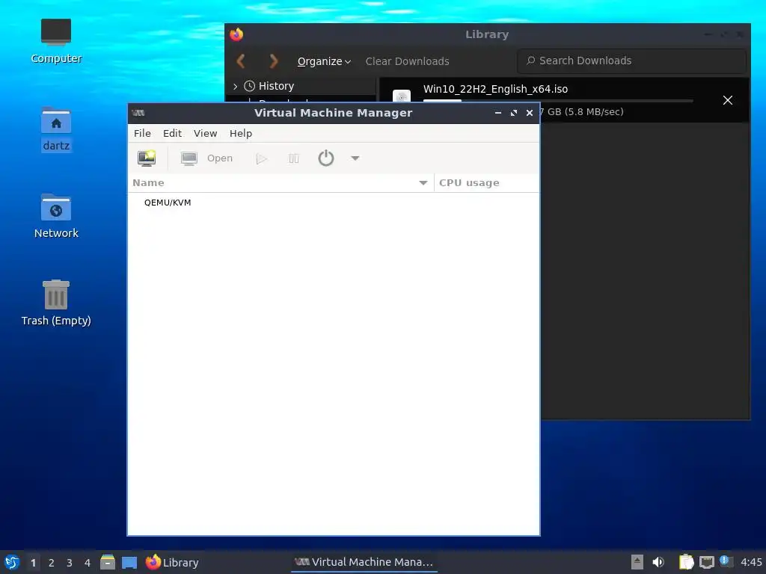The image size is (766, 574).
Task: Click the show desktop taskbar icon
Action: point(129,562)
